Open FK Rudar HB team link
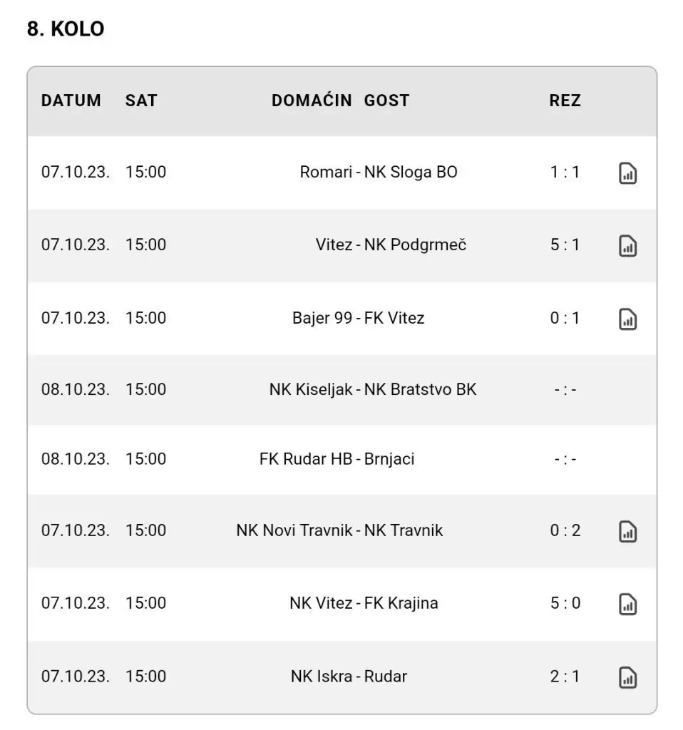 click(306, 459)
